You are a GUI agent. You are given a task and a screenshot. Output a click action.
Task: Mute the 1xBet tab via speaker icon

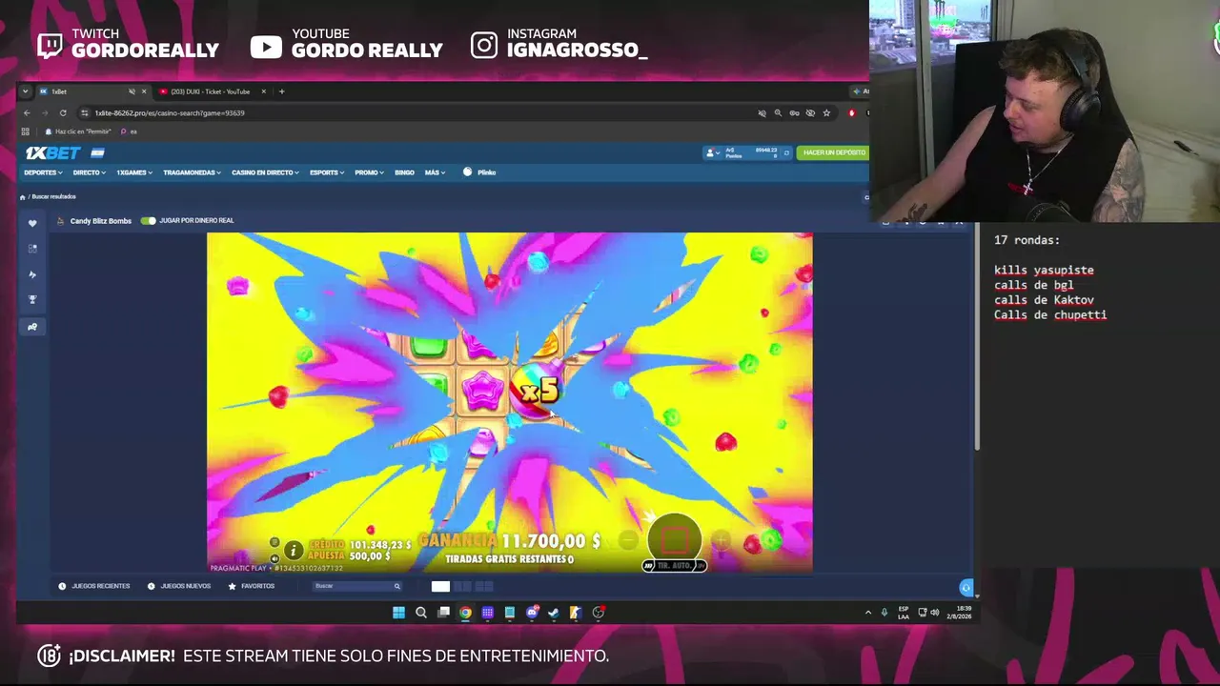[132, 91]
